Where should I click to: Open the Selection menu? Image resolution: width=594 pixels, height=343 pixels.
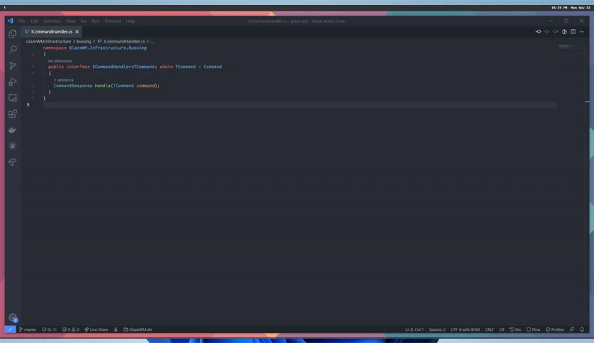[x=53, y=21]
